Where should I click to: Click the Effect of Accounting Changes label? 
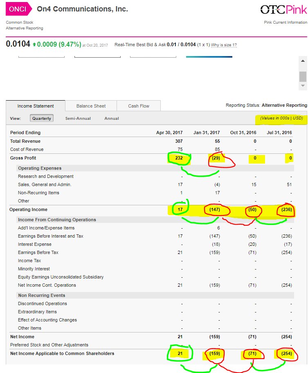(x=47, y=320)
